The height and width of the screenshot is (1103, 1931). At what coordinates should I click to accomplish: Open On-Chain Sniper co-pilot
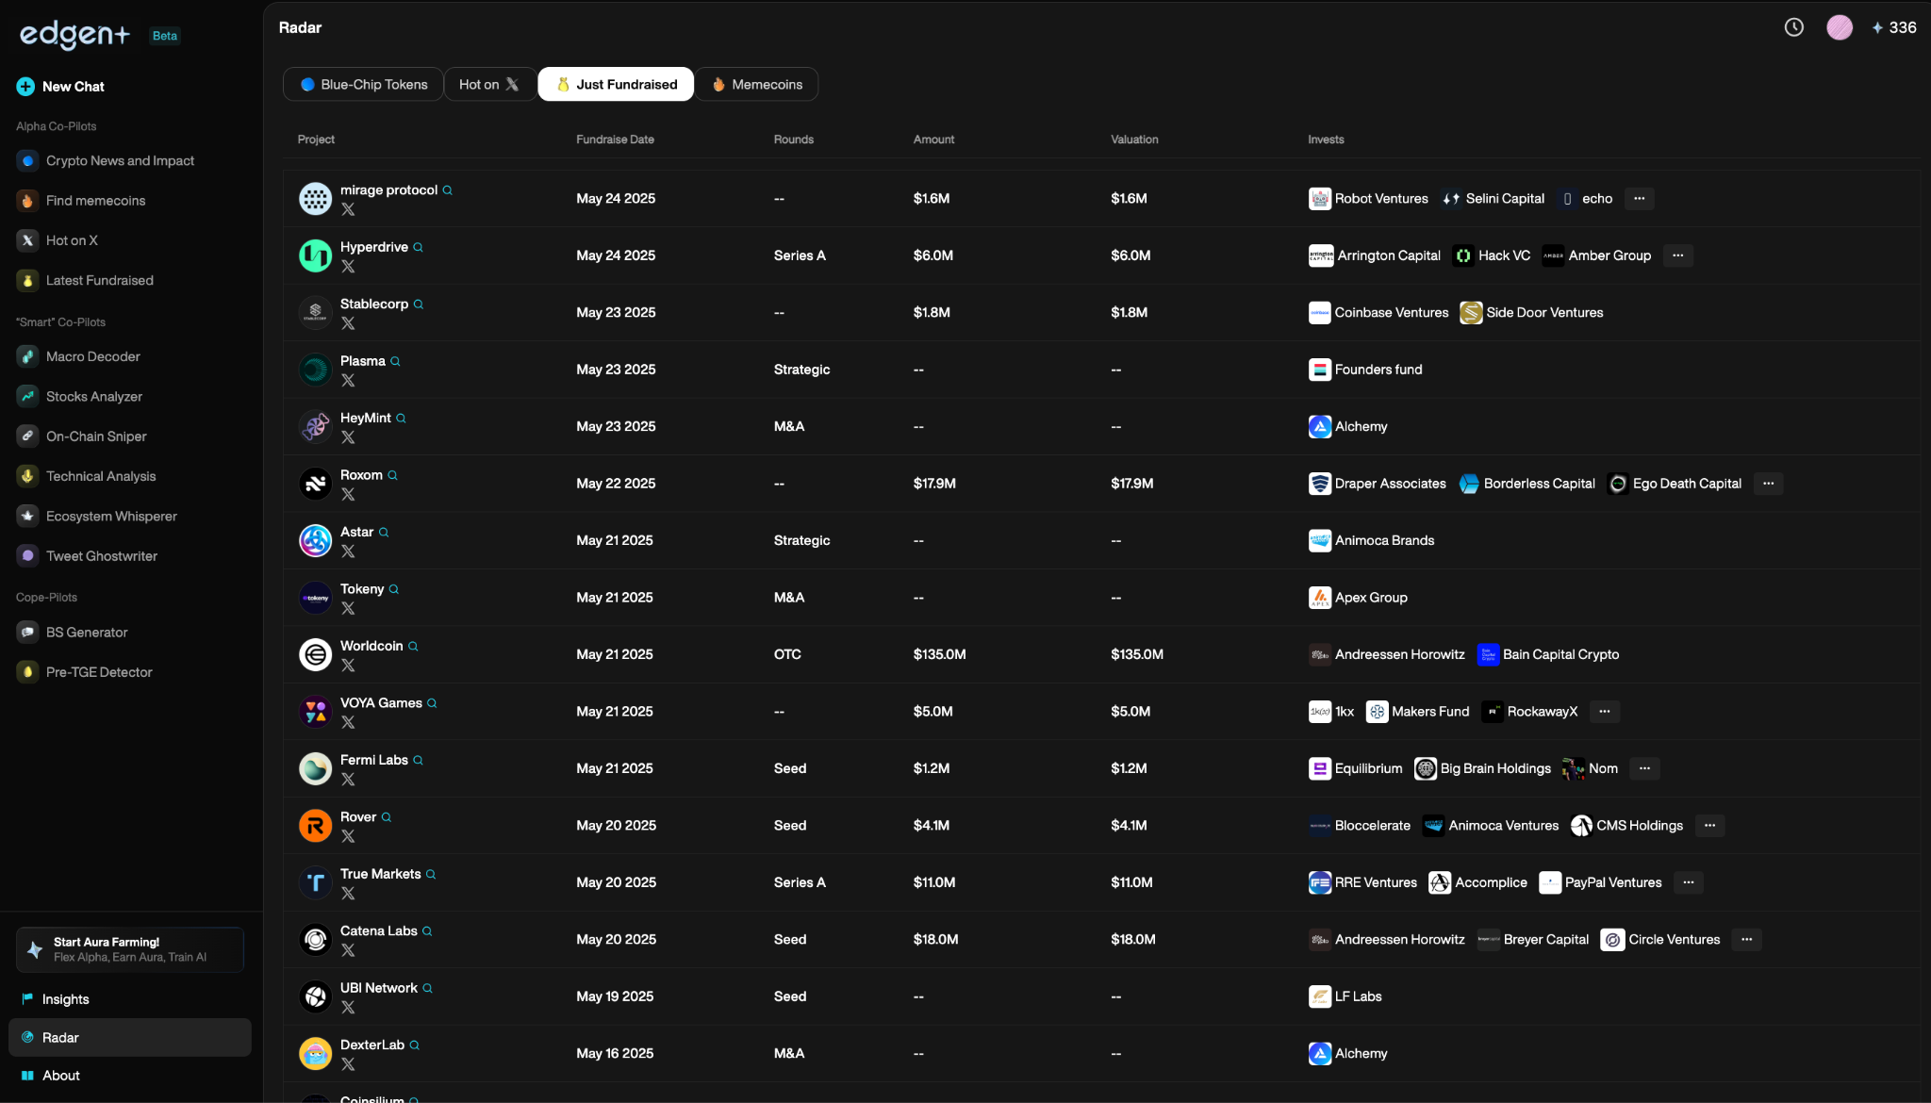96,436
